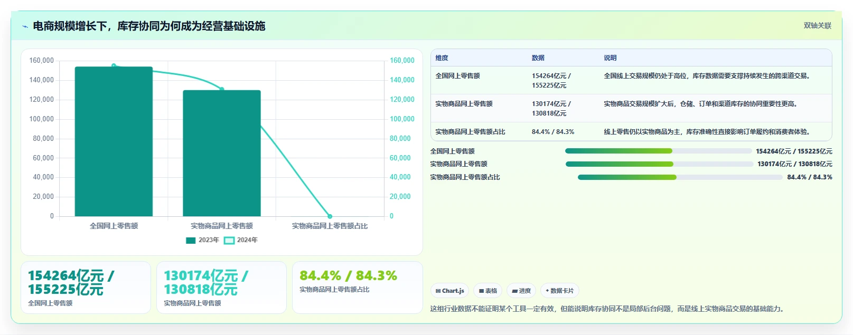Image resolution: width=853 pixels, height=335 pixels.
Task: Click the 表格 tag
Action: 488,291
